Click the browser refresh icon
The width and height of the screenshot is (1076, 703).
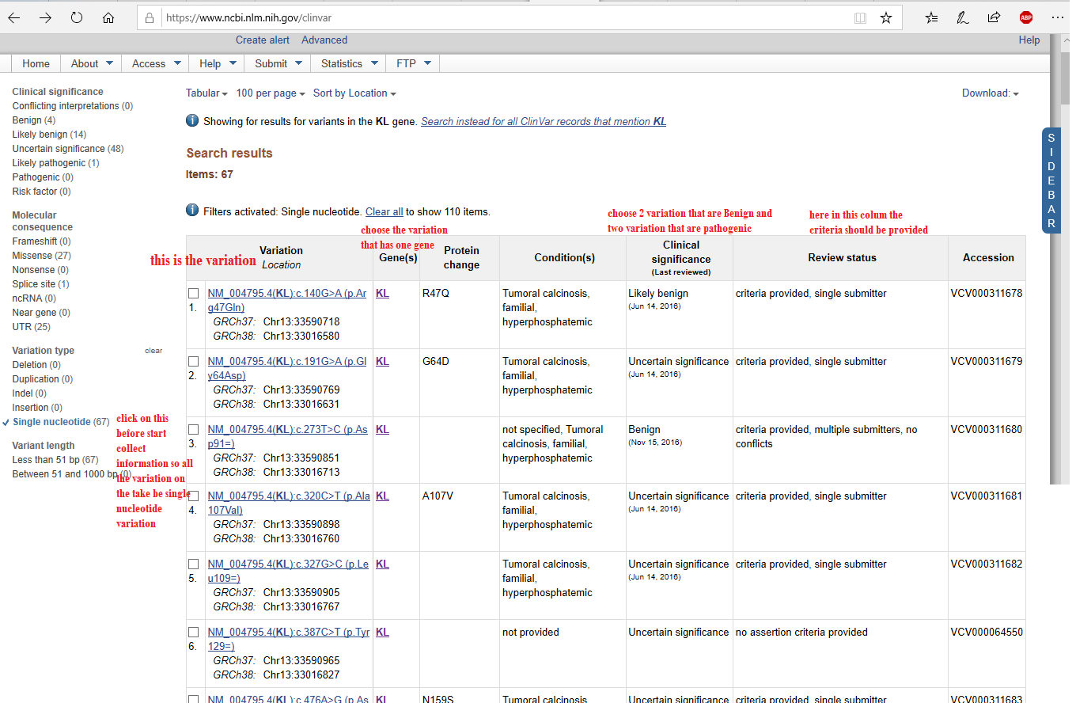point(77,17)
